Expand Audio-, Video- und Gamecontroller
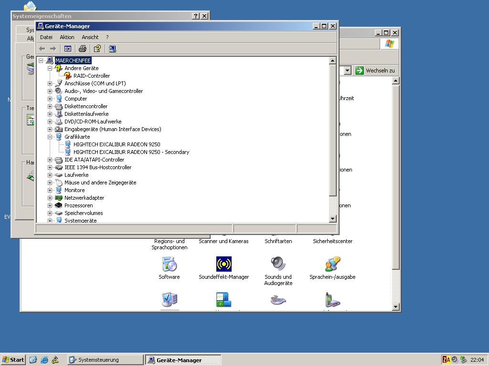This screenshot has height=366, width=489. [50, 91]
